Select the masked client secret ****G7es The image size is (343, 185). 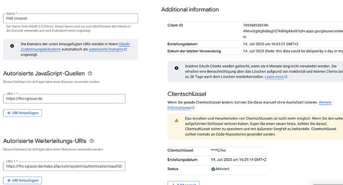[x=218, y=150]
